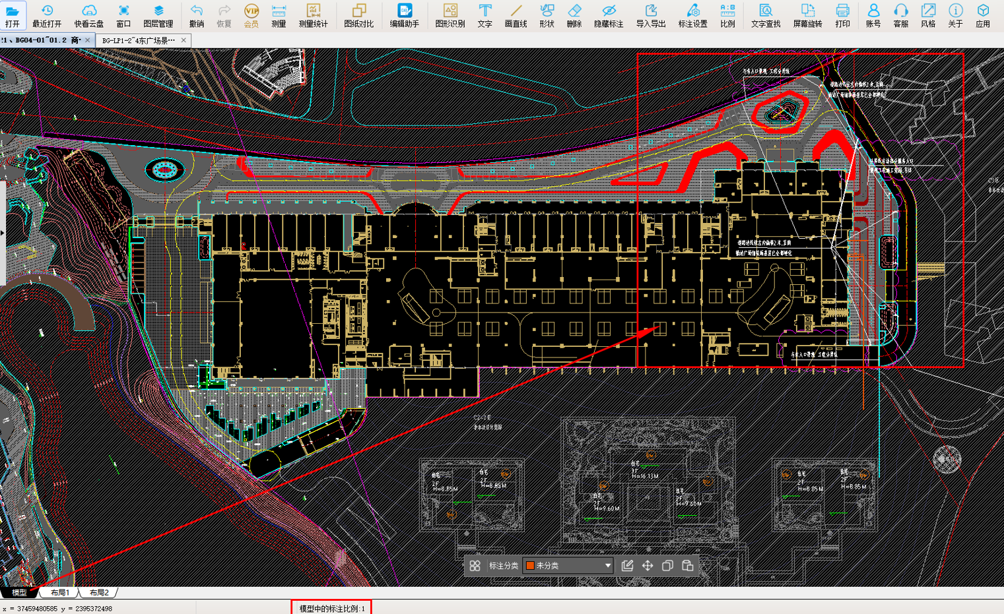Choose the 删除 eraser tool
Viewport: 1004px width, 614px height.
574,15
